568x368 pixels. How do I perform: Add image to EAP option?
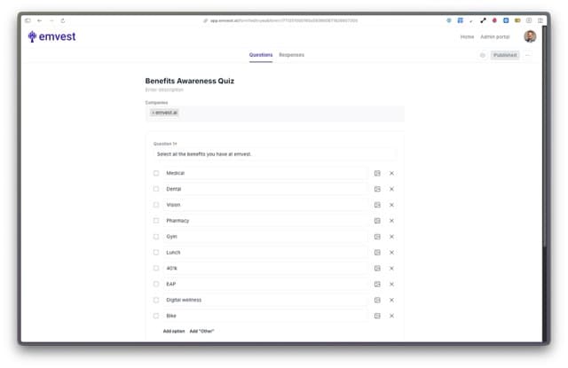[x=377, y=284]
